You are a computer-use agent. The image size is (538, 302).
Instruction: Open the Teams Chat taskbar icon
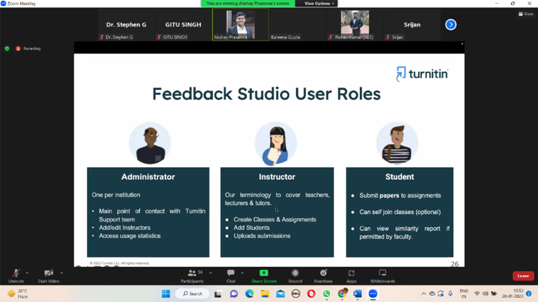(233, 294)
